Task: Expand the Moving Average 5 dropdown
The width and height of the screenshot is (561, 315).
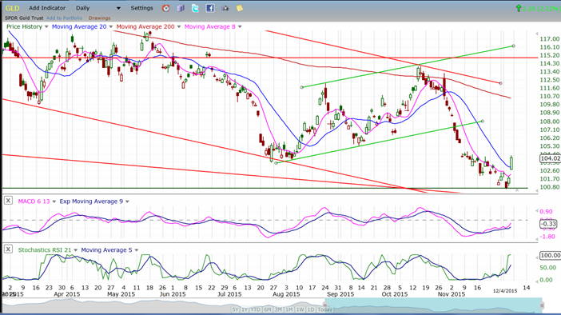Action: click(x=137, y=250)
